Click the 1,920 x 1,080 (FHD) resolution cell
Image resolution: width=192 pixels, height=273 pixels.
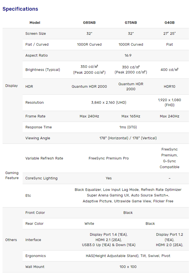(x=169, y=103)
